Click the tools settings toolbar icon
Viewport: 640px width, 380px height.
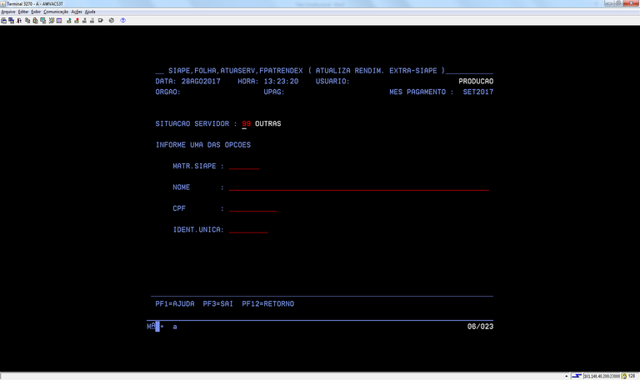click(52, 20)
